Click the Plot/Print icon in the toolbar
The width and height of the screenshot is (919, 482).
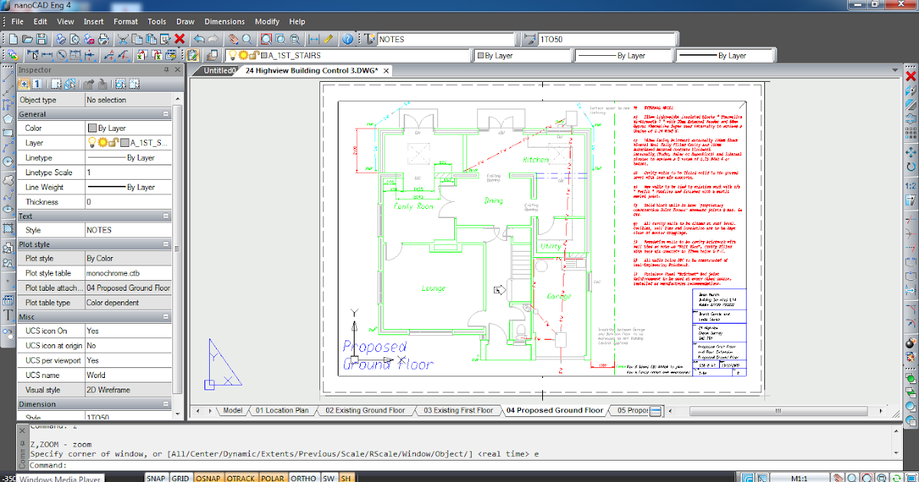(x=59, y=39)
